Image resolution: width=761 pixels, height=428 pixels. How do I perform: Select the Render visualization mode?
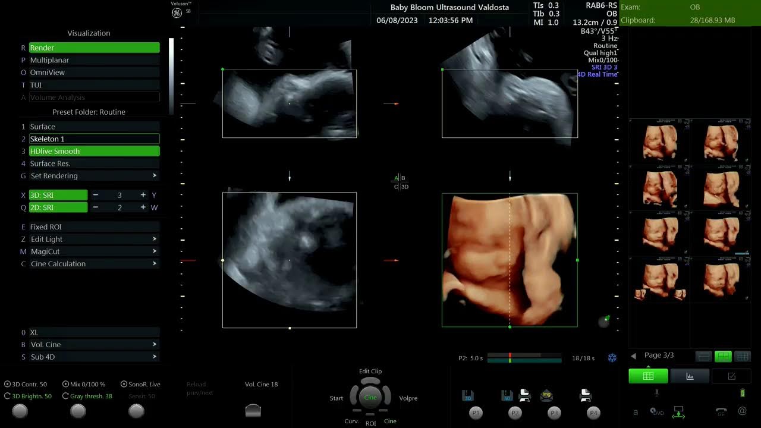click(x=94, y=48)
